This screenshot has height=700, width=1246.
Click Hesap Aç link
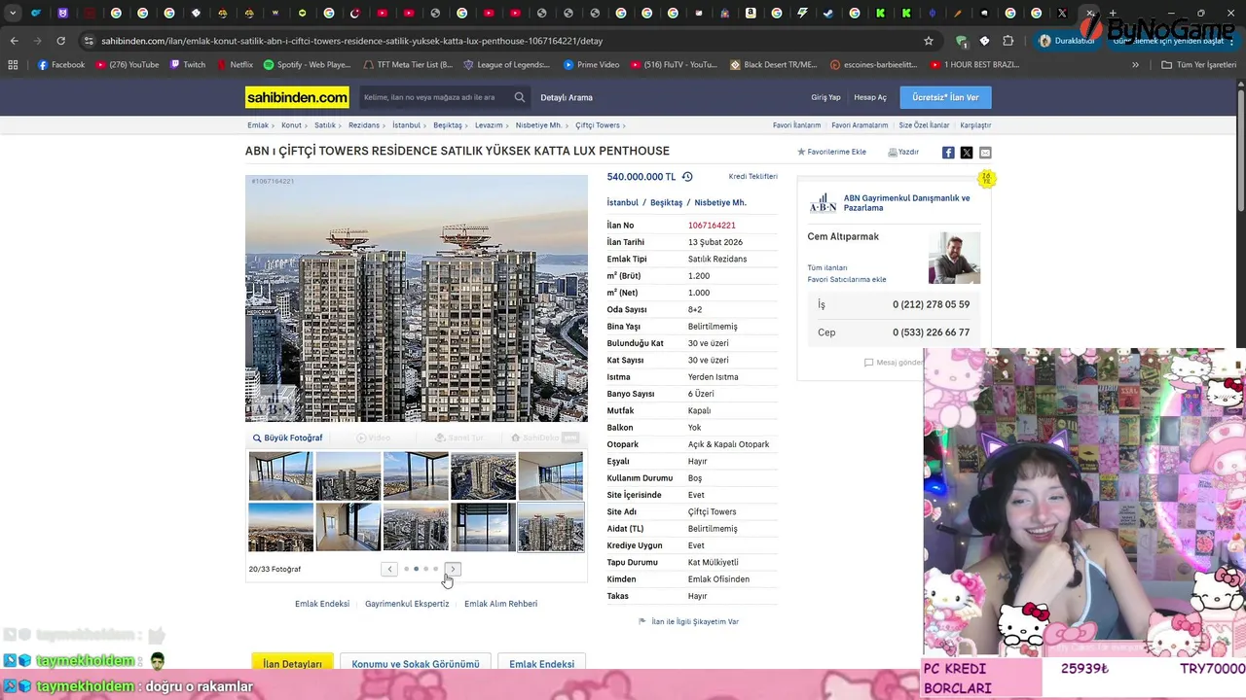coord(870,97)
